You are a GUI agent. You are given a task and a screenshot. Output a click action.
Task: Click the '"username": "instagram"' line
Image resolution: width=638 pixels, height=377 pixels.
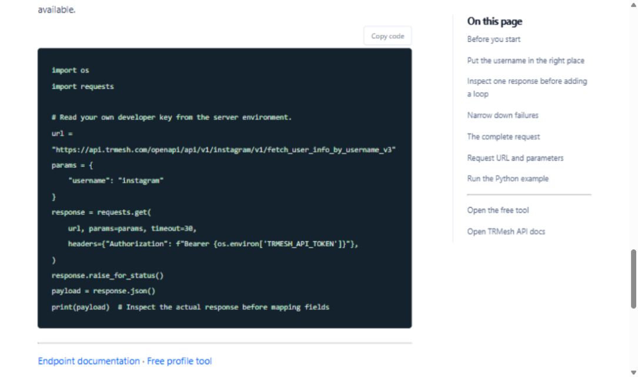[116, 181]
